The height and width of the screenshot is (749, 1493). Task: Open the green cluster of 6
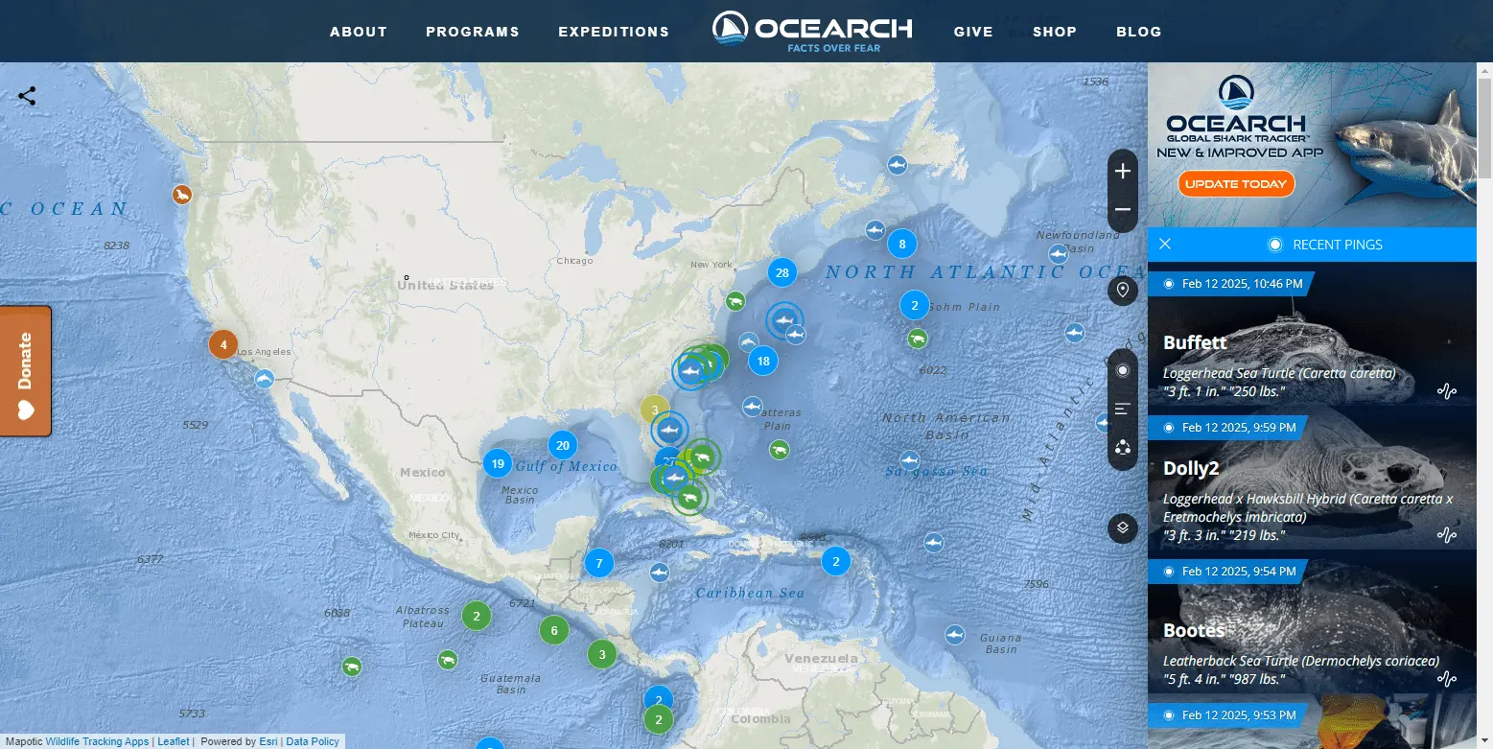coord(554,630)
